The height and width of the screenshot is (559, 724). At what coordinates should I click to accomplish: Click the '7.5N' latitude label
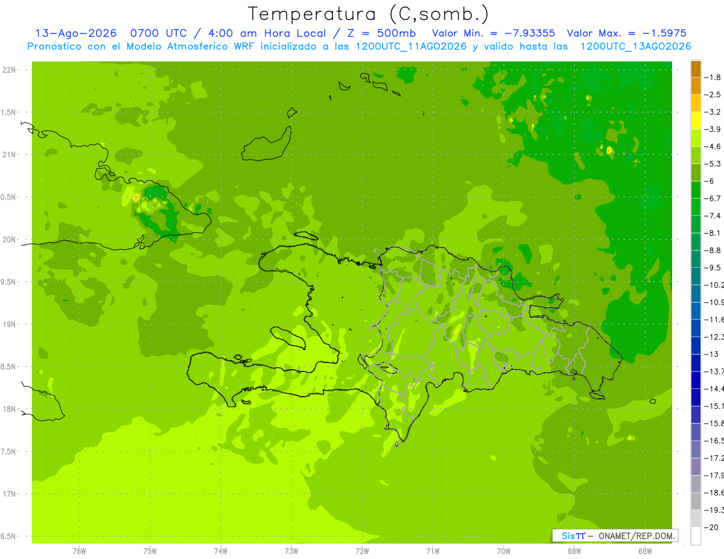coord(9,452)
